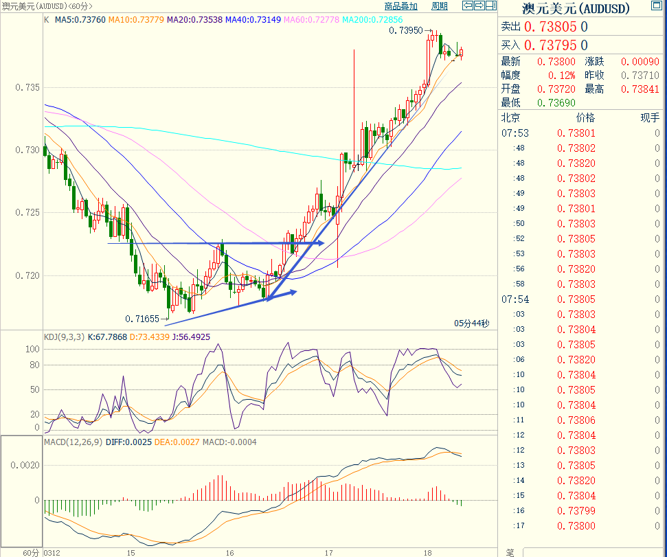
Task: Select the 卖出 sell price row
Action: click(x=543, y=27)
